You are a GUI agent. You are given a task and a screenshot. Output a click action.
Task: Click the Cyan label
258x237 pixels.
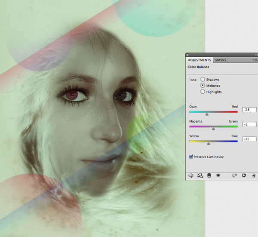click(193, 107)
